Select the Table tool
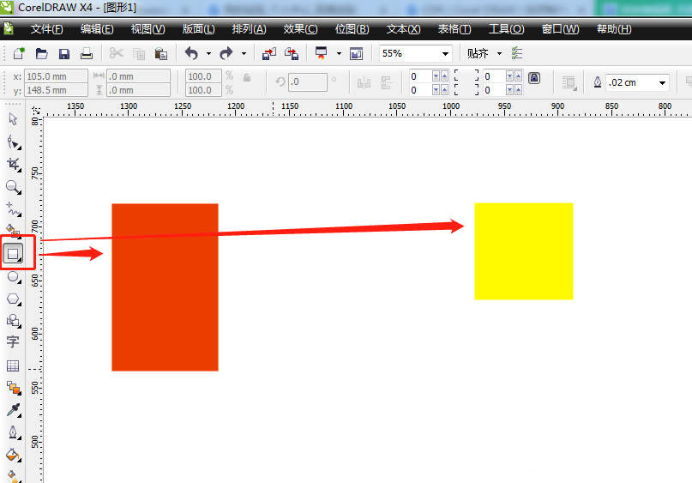 pyautogui.click(x=13, y=366)
